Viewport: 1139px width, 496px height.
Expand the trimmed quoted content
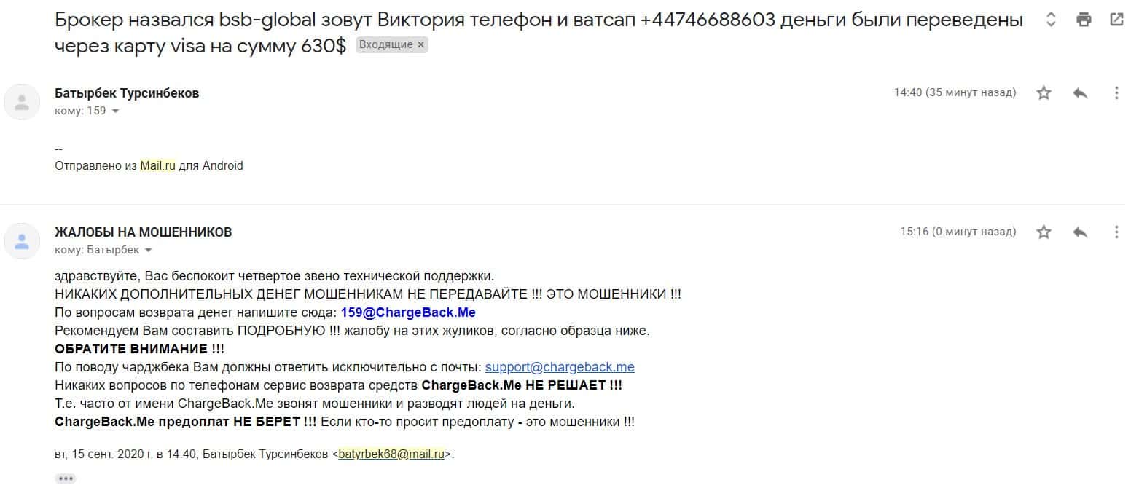click(x=66, y=479)
